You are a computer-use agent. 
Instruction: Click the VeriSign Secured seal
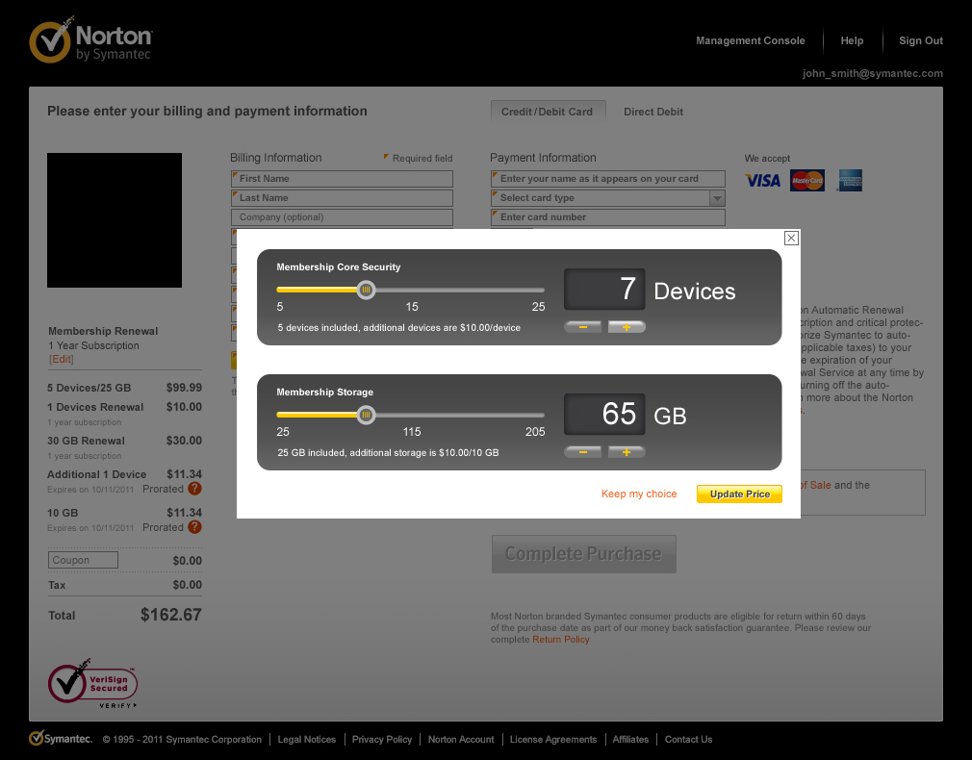coord(93,684)
